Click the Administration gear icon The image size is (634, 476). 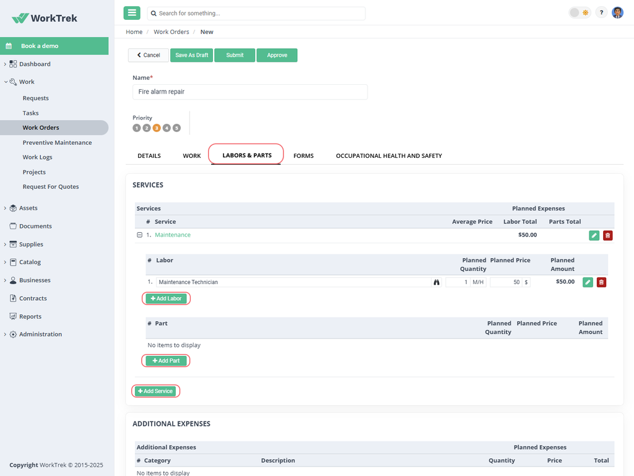point(13,334)
